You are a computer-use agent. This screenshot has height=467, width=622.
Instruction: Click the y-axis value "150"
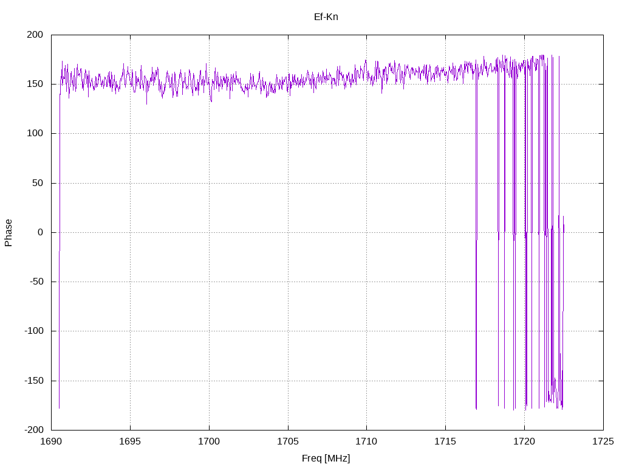tap(35, 84)
